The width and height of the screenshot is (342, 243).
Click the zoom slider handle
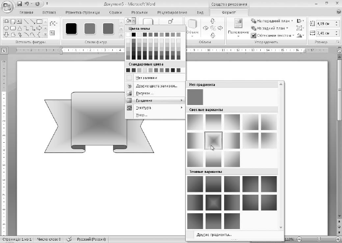pos(319,239)
